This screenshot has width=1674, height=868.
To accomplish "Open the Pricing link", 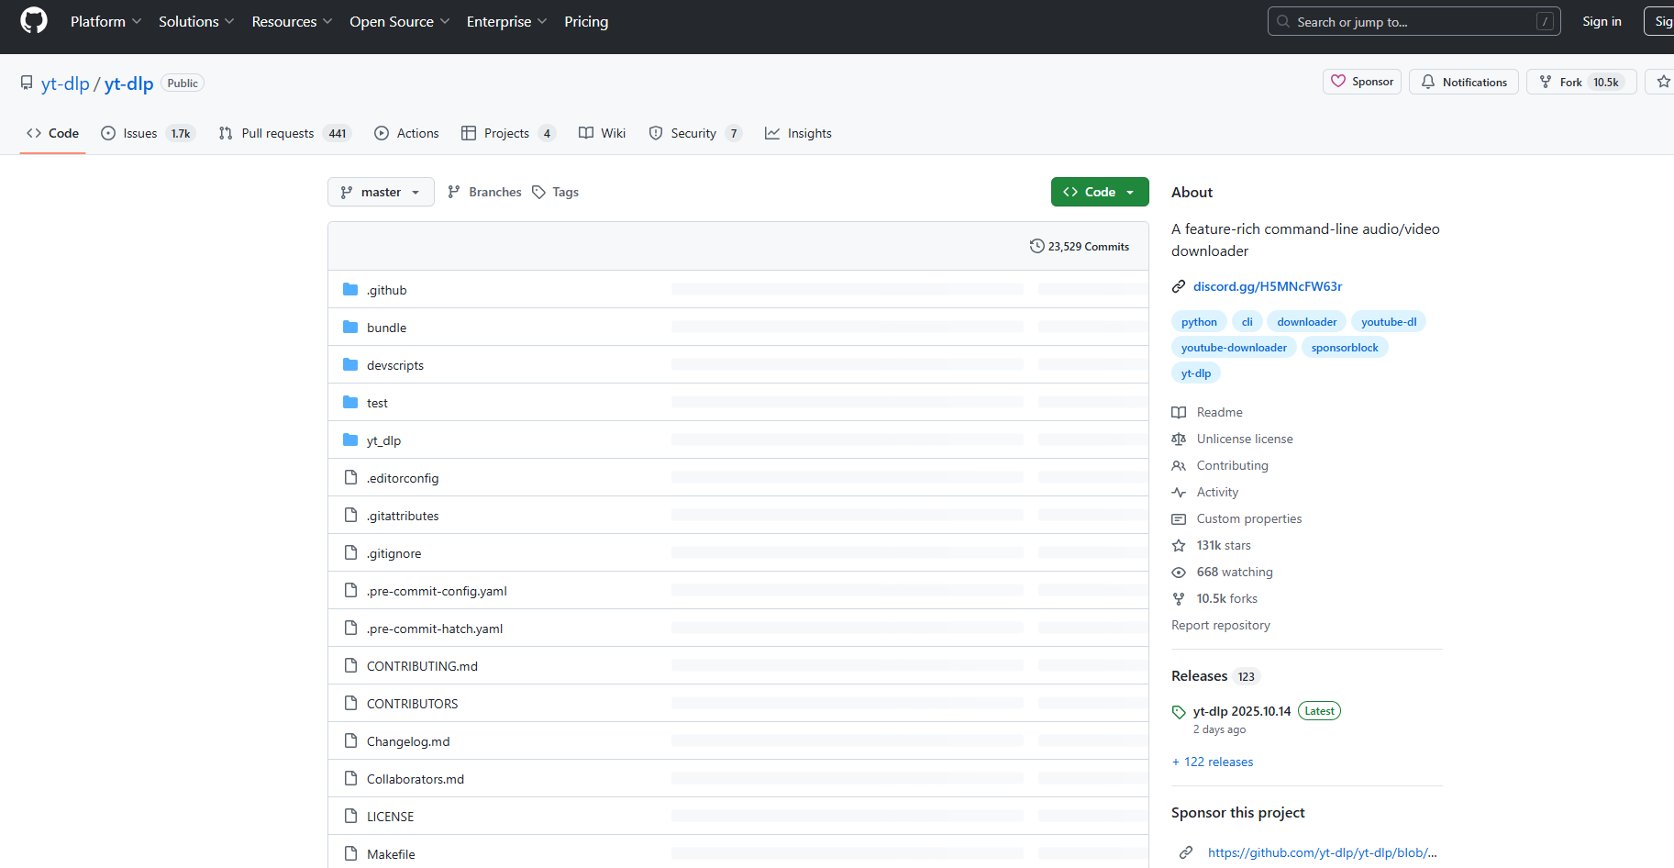I will click(x=586, y=21).
